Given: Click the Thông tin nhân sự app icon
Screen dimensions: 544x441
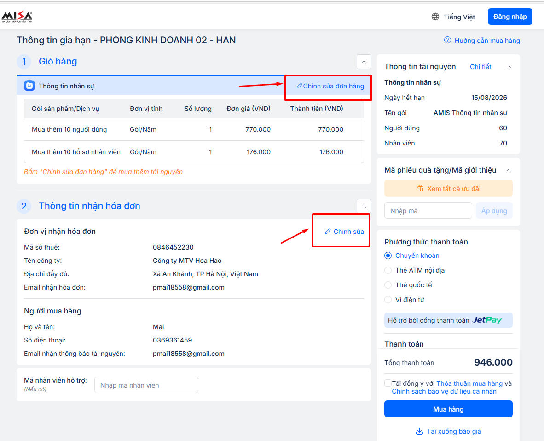Looking at the screenshot, I should click(x=29, y=86).
